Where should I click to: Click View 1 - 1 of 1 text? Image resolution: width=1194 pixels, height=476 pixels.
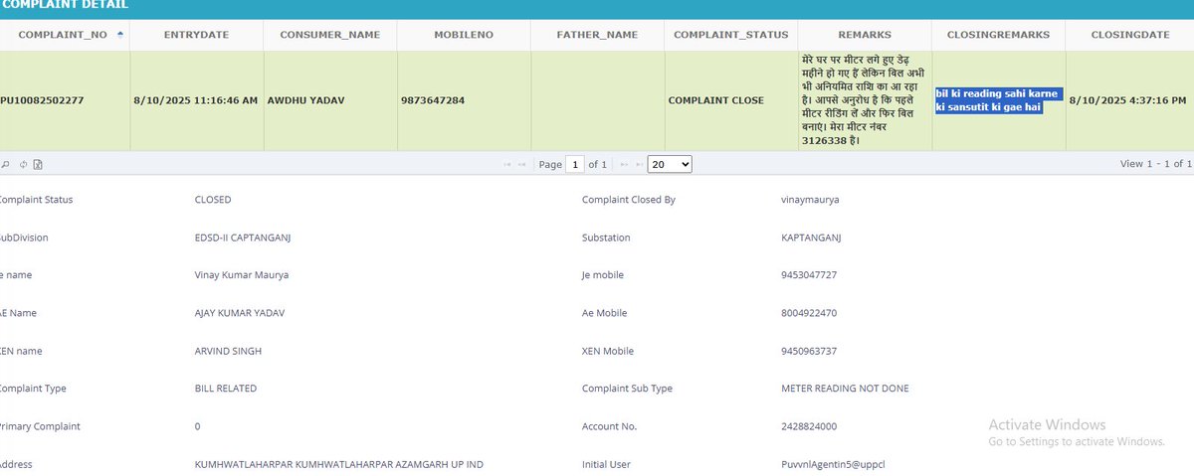(1155, 164)
